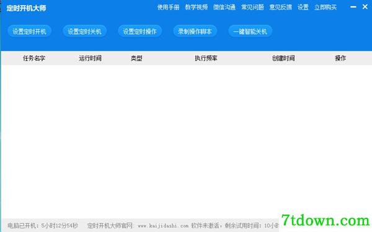Start 录制操作脚本 recording
This screenshot has width=372, height=232.
tap(195, 32)
